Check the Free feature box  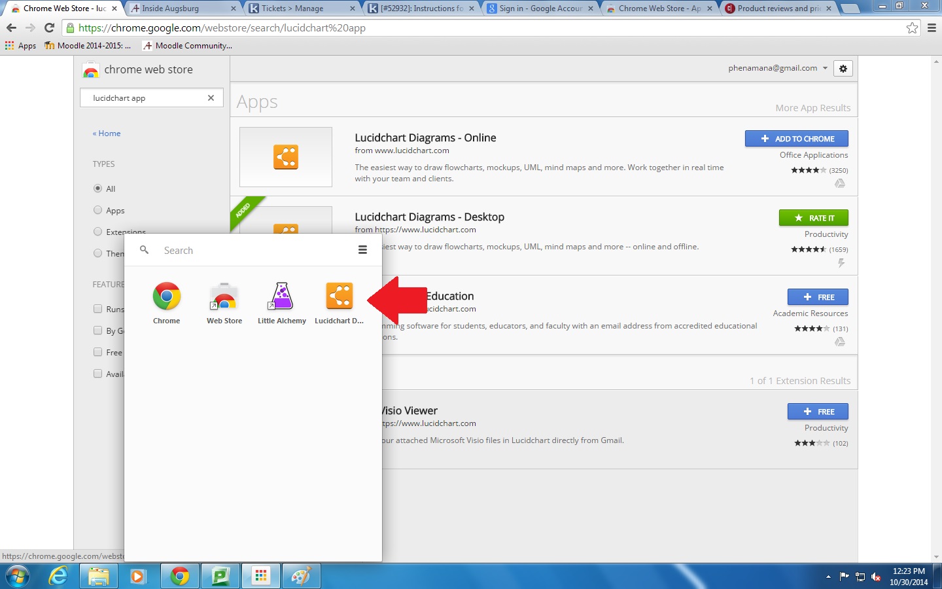pos(97,352)
